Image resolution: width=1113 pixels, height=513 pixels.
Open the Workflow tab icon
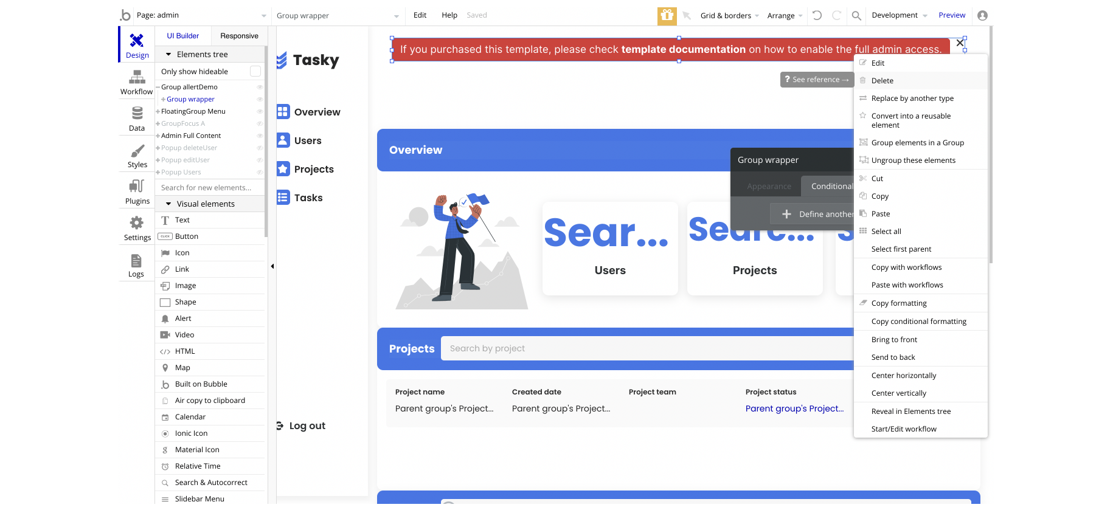[137, 77]
